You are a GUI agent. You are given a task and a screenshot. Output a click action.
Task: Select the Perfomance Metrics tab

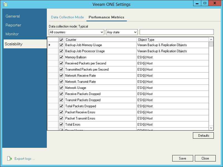coord(106,17)
